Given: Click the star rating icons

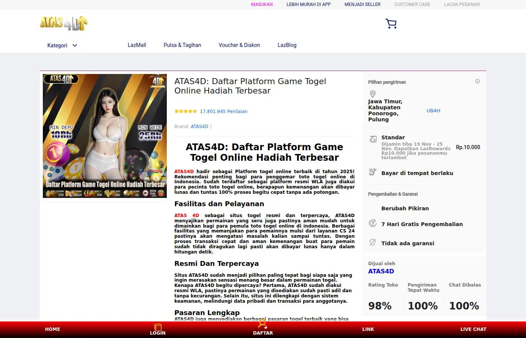Looking at the screenshot, I should (x=186, y=111).
